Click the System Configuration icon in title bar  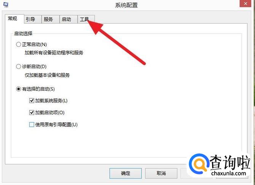point(6,5)
